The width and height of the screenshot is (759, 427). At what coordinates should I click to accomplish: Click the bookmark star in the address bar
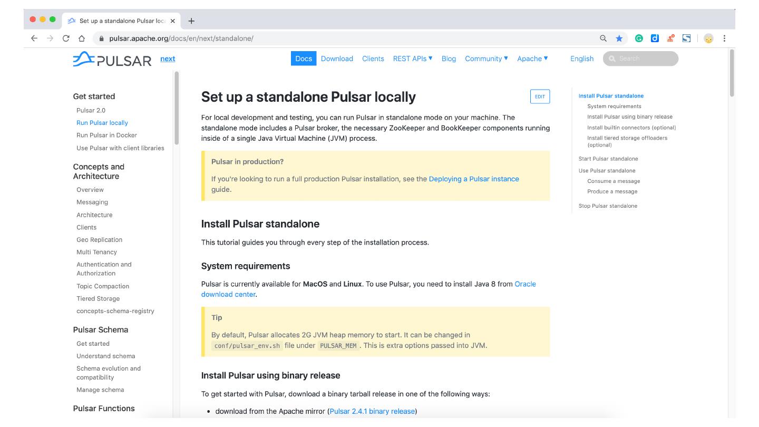pyautogui.click(x=619, y=38)
